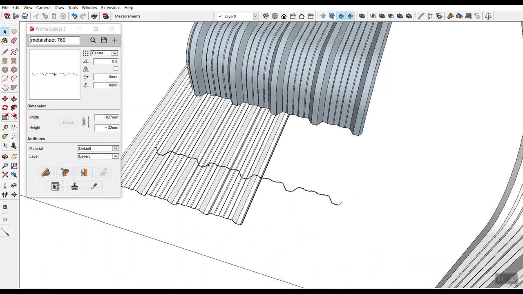Select the Tape Measure tool
This screenshot has width=523, height=294.
pos(5,128)
